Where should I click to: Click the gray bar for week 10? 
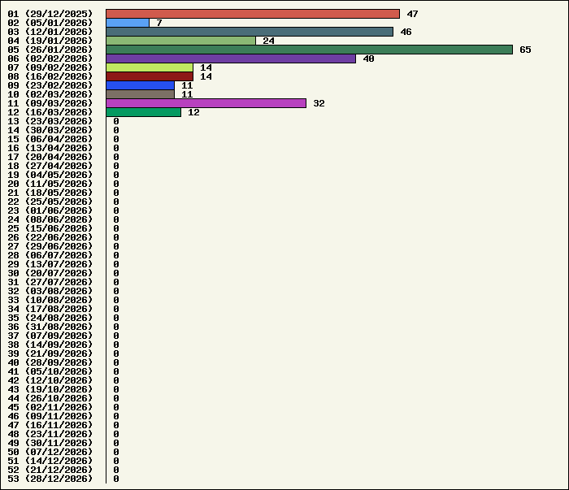click(140, 94)
